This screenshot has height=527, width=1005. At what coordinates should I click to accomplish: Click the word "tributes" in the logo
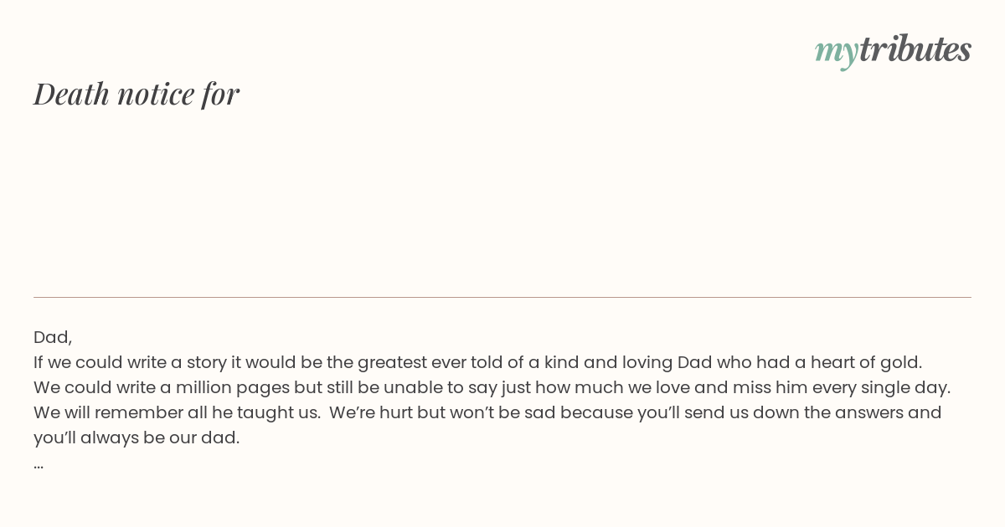(x=915, y=49)
